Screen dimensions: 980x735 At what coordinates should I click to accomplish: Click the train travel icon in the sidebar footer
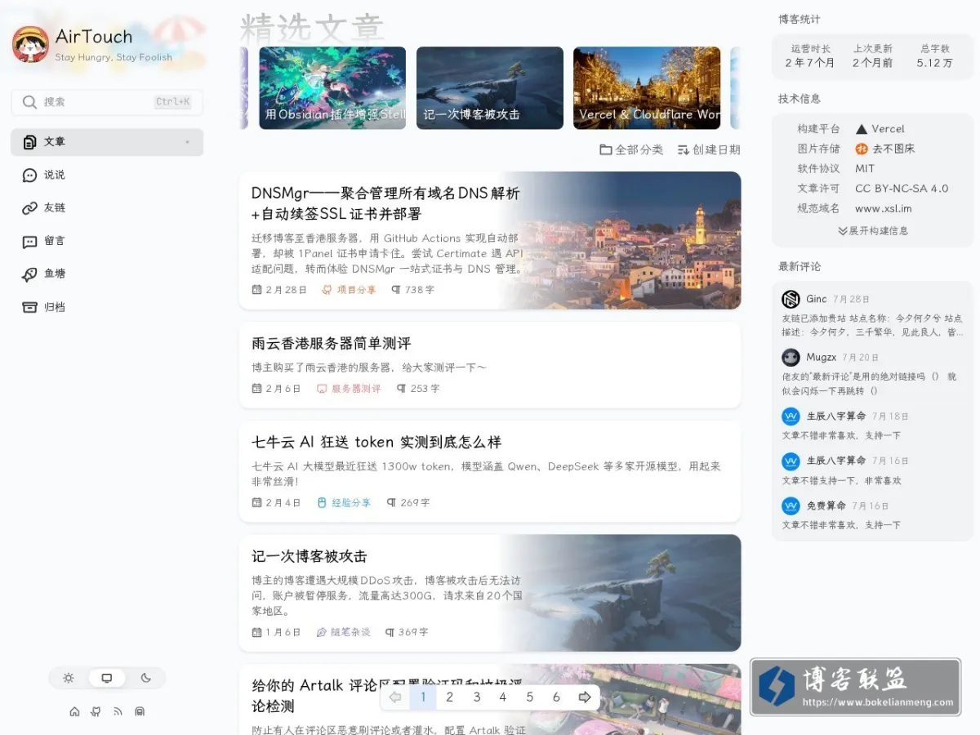(140, 711)
